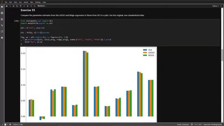The image size is (224, 126).
Task: Open the cell type Markdown dropdown
Action: pos(42,6)
